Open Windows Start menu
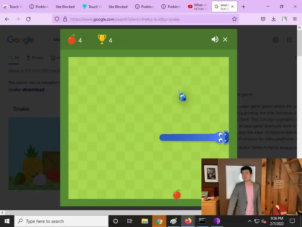The image size is (302, 227). (x=7, y=221)
